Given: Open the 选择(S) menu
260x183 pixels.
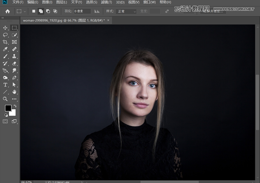Looking at the screenshot, I should pyautogui.click(x=92, y=2).
